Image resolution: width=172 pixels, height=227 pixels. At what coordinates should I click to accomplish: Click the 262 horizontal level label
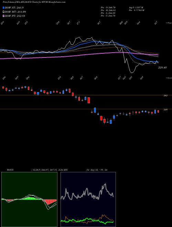click(165, 96)
